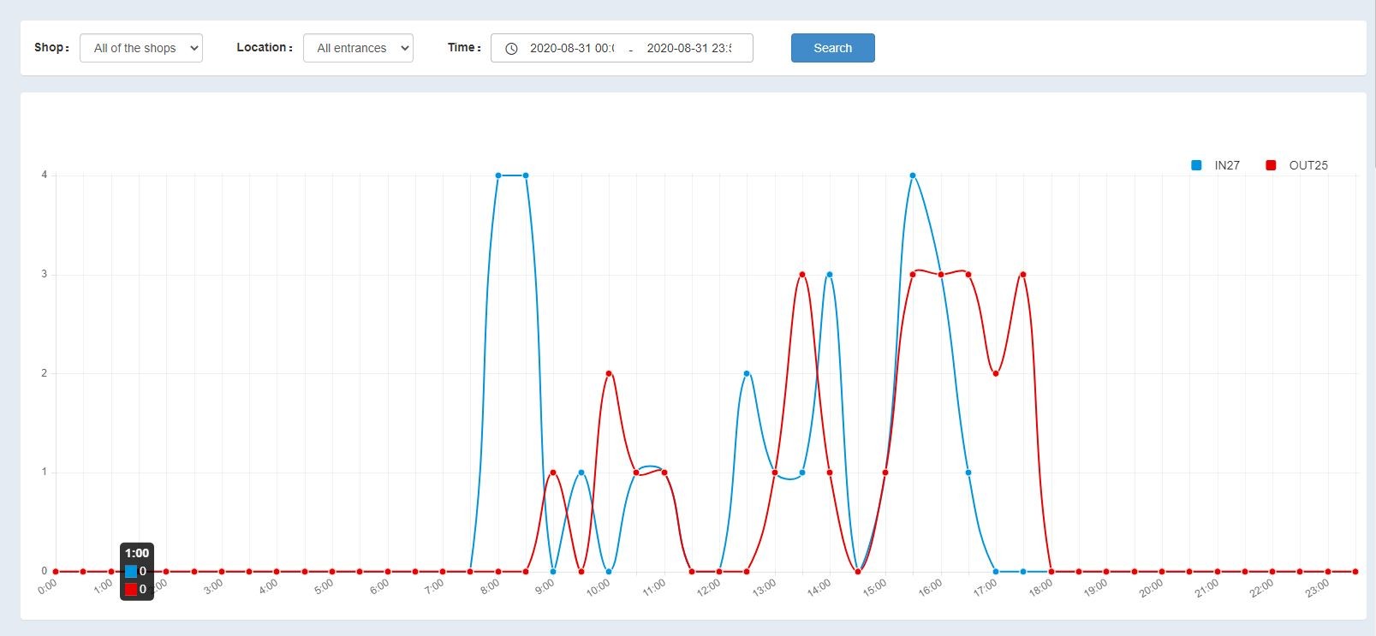The image size is (1376, 636).
Task: Click the red OUT point at 10:00
Action: (x=609, y=373)
